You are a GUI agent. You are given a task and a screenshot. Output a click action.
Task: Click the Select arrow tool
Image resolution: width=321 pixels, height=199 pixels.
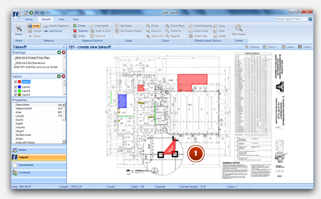point(19,30)
